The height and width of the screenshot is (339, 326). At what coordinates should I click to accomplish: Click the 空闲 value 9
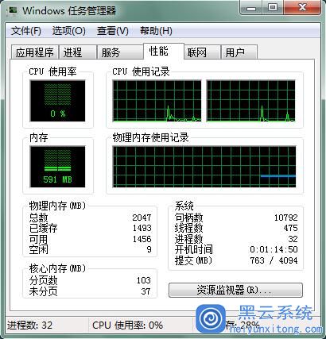coord(149,249)
